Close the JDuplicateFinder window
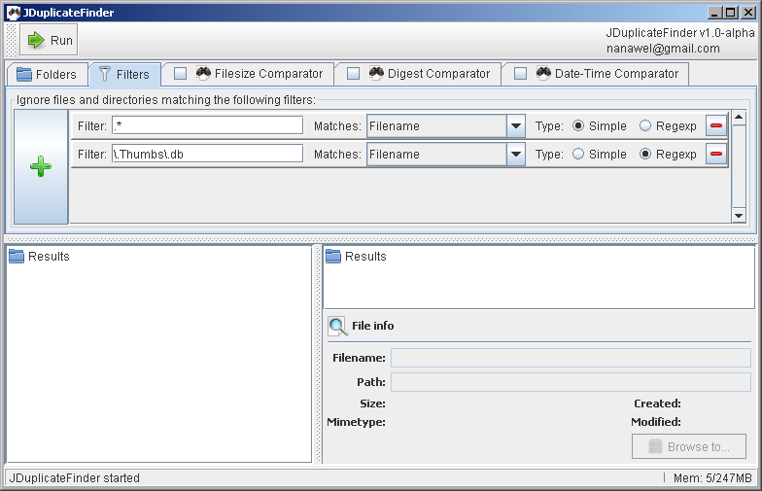Viewport: 762px width, 491px height. pyautogui.click(x=747, y=13)
